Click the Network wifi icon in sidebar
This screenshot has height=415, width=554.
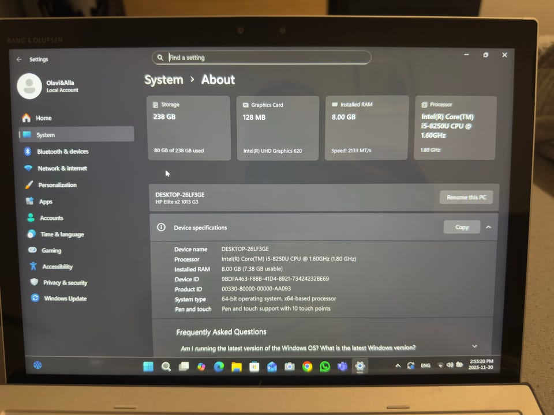coord(28,168)
